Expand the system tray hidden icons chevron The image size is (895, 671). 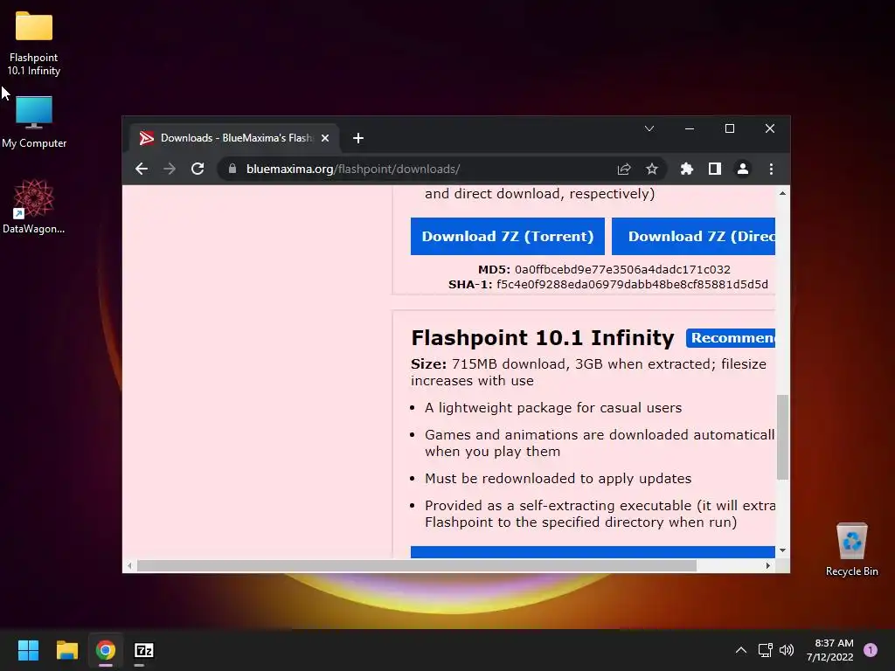click(x=741, y=650)
